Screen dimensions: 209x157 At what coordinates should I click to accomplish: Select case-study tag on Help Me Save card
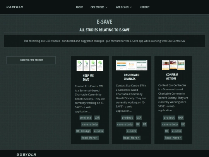tap(90, 124)
